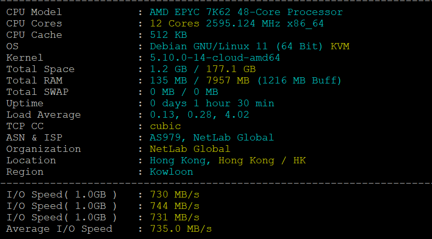The image size is (432, 239).
Task: Click the Average I/O Speed 735.0 MB/s
Action: pyautogui.click(x=180, y=229)
